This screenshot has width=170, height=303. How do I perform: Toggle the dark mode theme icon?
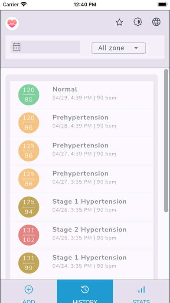coord(138,22)
